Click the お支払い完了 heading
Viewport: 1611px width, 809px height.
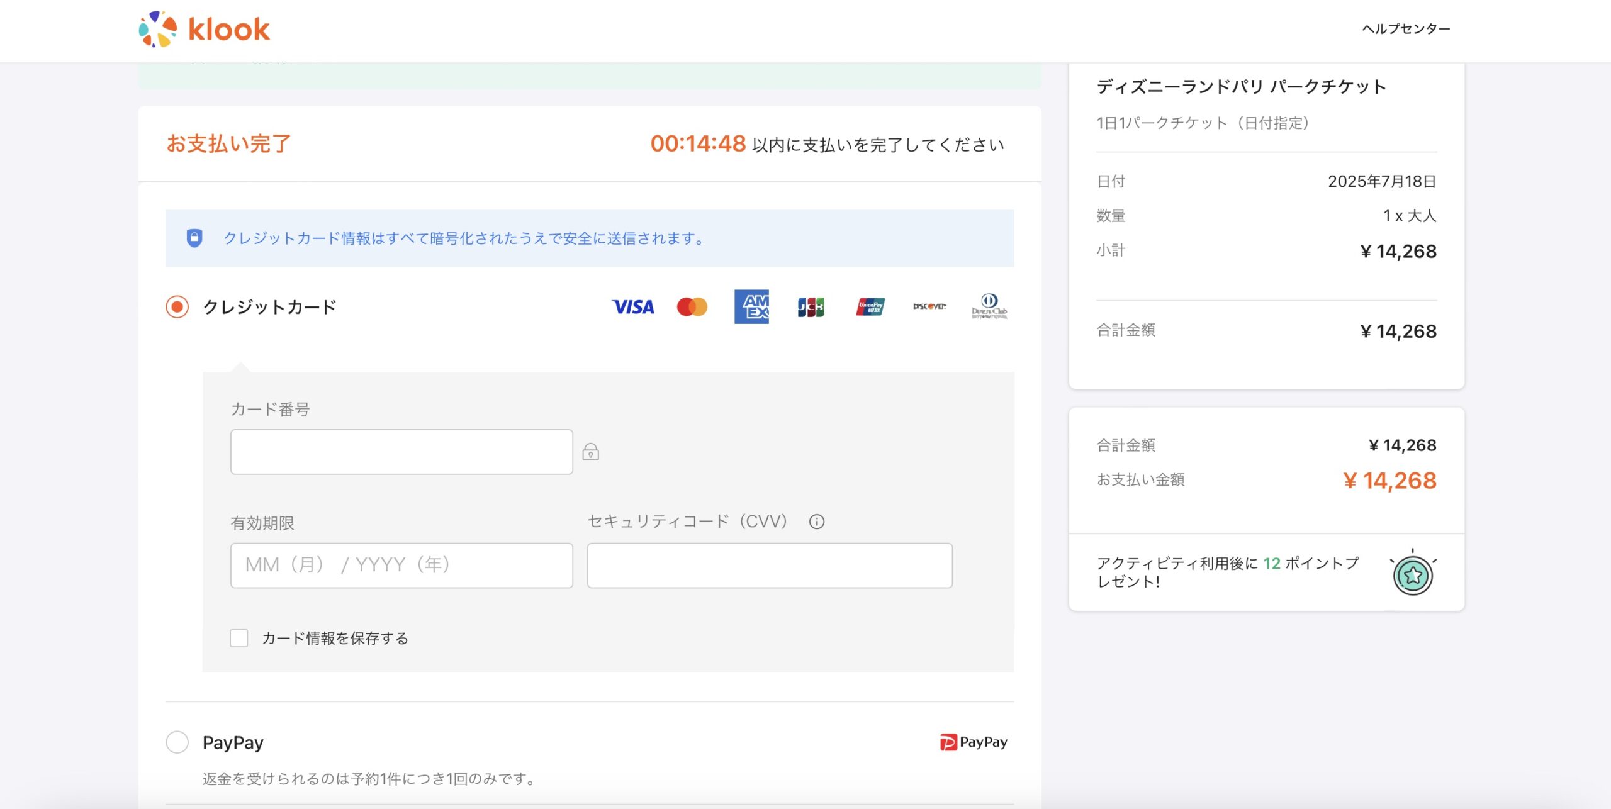(x=228, y=143)
